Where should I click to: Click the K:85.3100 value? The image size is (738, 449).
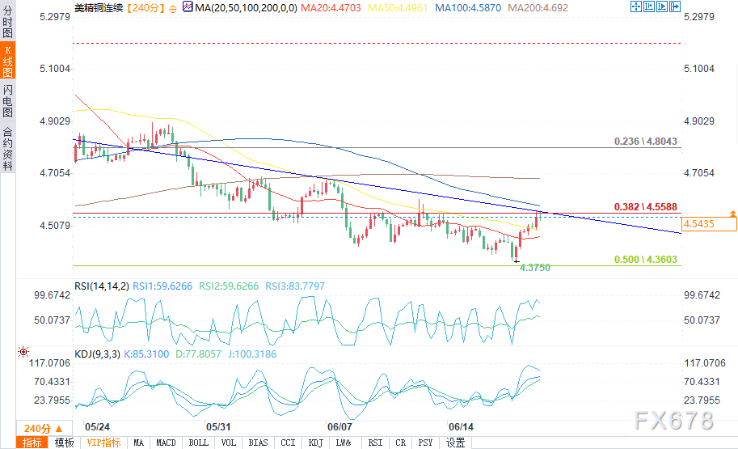click(x=146, y=354)
